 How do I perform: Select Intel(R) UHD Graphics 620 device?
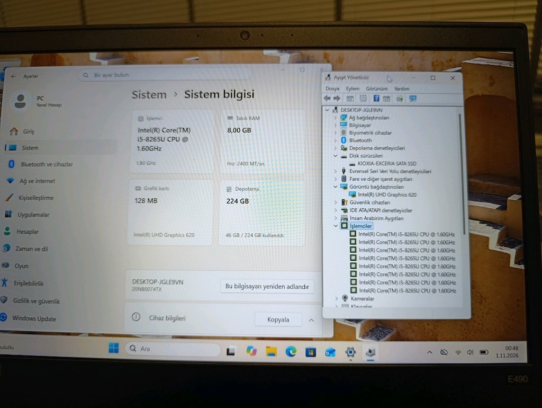click(387, 195)
